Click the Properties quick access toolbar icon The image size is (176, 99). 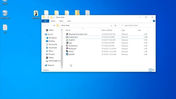point(48,17)
